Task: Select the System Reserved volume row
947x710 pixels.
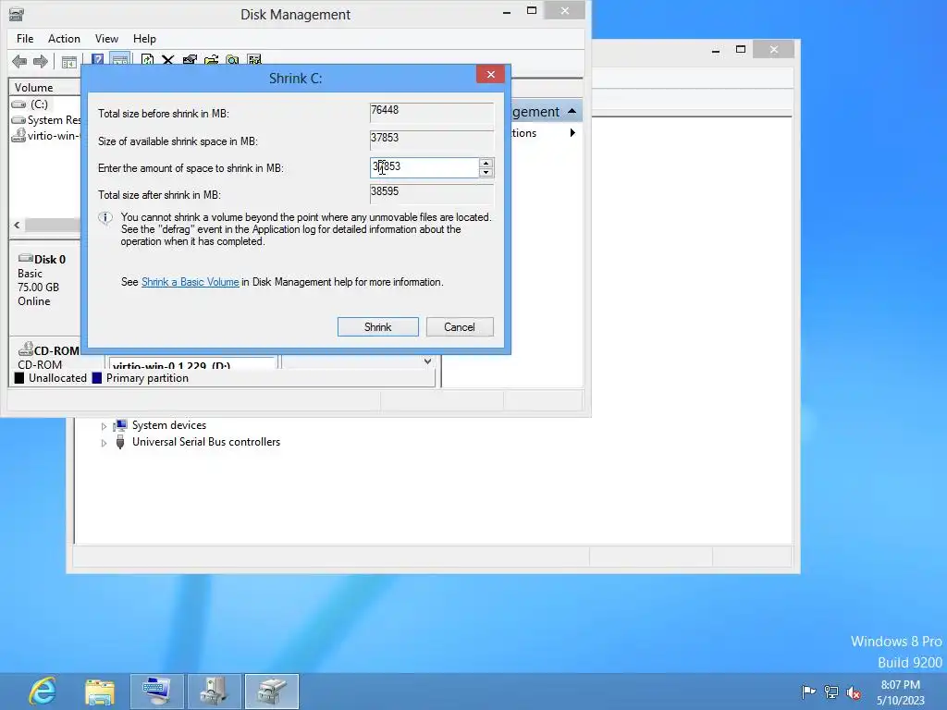Action: (46, 120)
